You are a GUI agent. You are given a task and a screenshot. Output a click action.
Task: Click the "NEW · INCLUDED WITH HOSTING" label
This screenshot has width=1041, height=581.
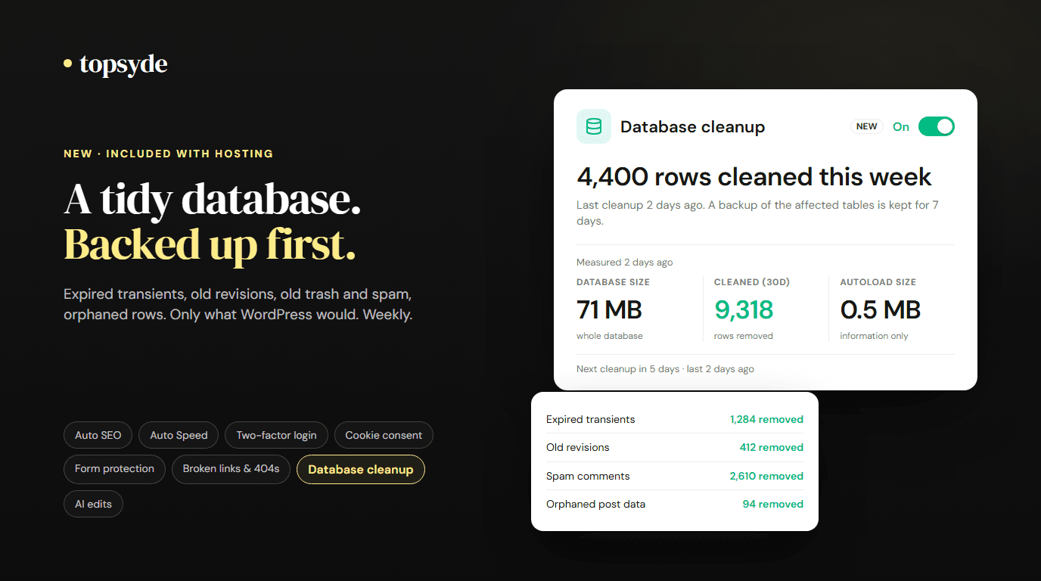click(x=168, y=154)
